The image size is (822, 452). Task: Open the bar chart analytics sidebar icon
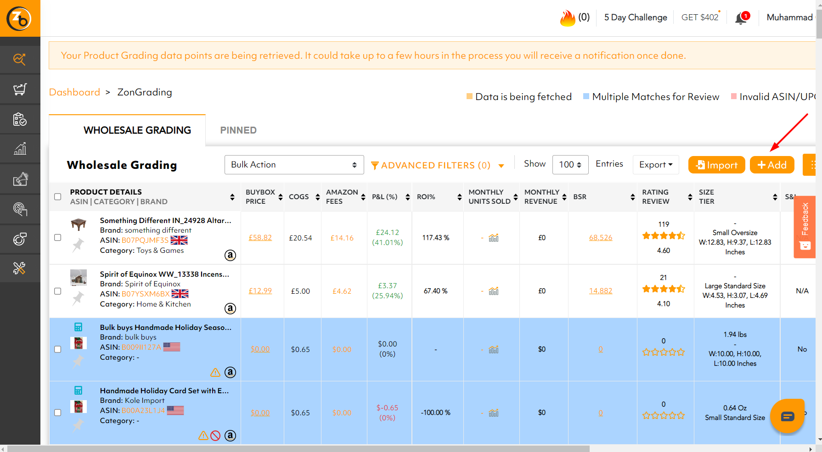tap(20, 149)
